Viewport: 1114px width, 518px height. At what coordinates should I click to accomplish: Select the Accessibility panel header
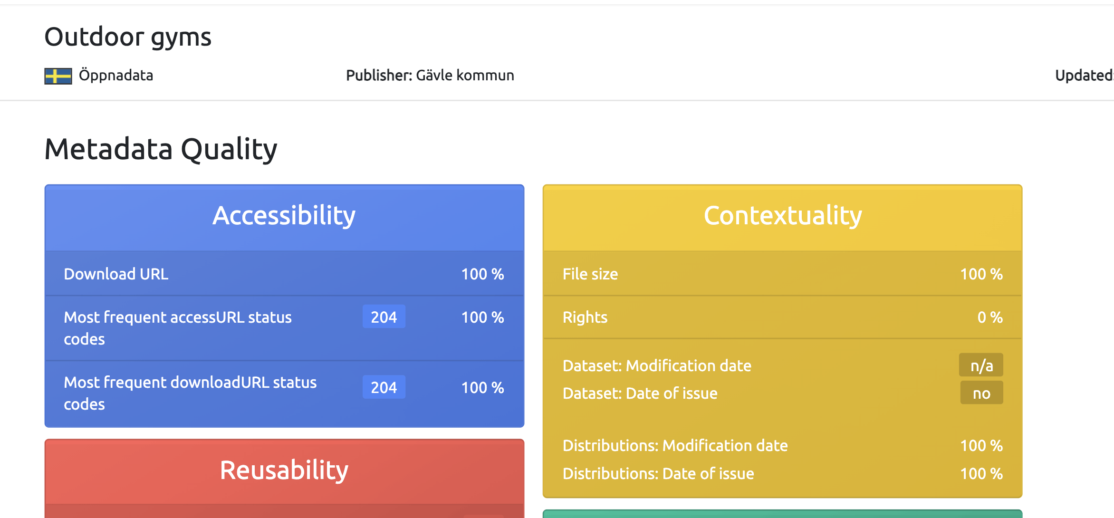coord(284,216)
